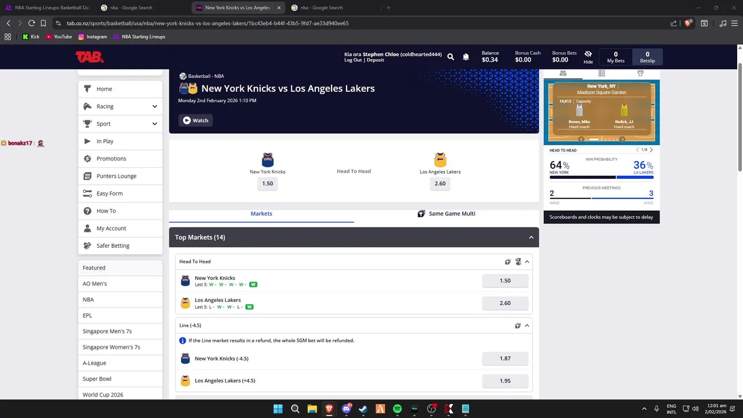Open the notifications bell
This screenshot has width=743, height=418.
(466, 57)
